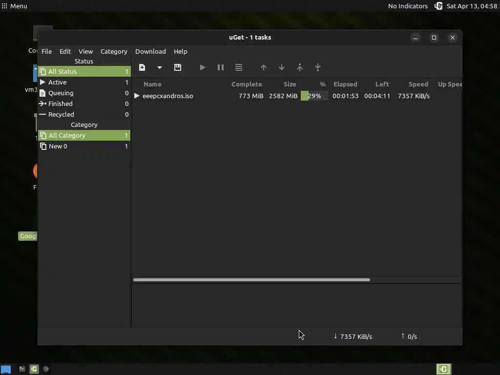Click the gray round icon in bottom taskbar
The width and height of the screenshot is (500, 375).
[x=46, y=369]
